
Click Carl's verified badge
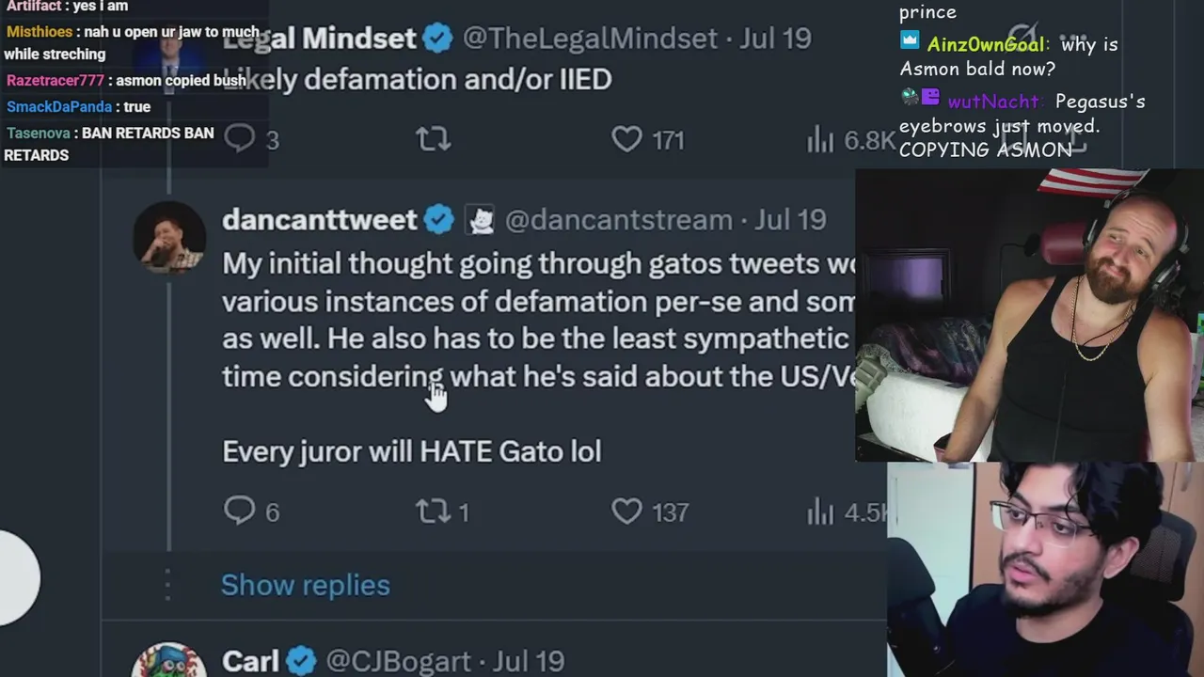point(301,661)
